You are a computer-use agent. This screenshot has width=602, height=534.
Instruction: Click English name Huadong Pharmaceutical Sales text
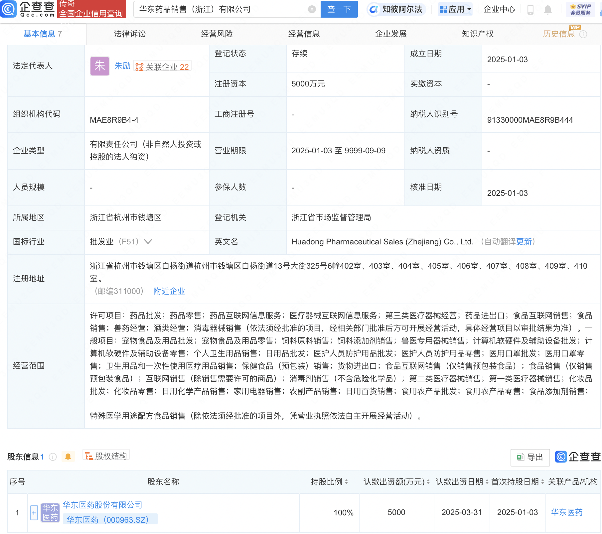point(382,242)
